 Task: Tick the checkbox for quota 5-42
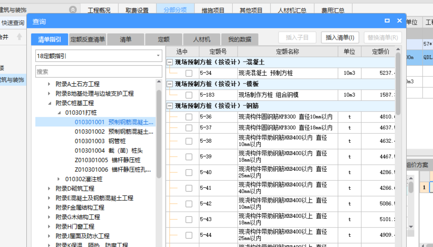[189, 204]
